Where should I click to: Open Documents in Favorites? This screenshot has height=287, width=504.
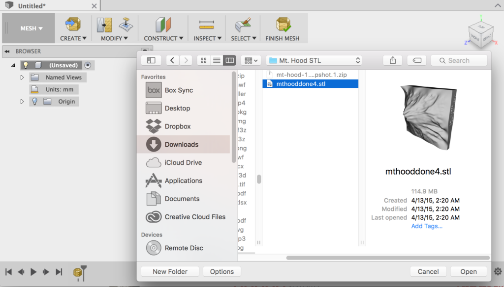183,199
